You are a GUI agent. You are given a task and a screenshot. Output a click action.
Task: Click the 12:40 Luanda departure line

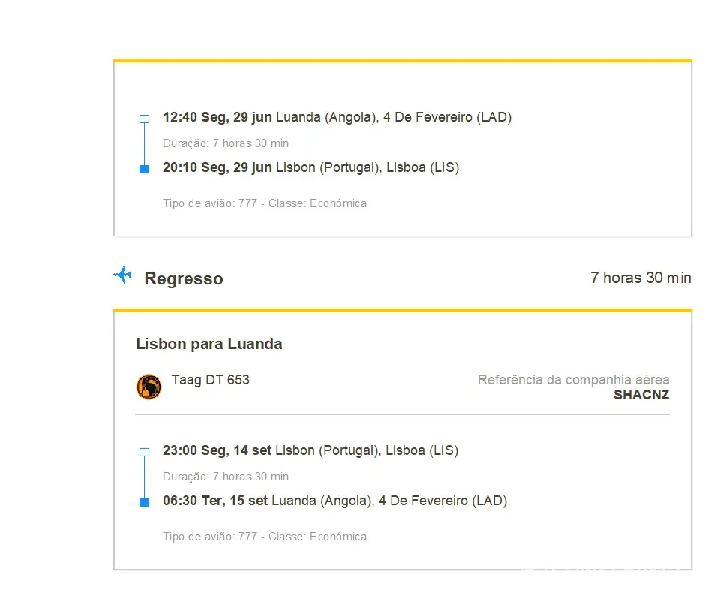337,117
